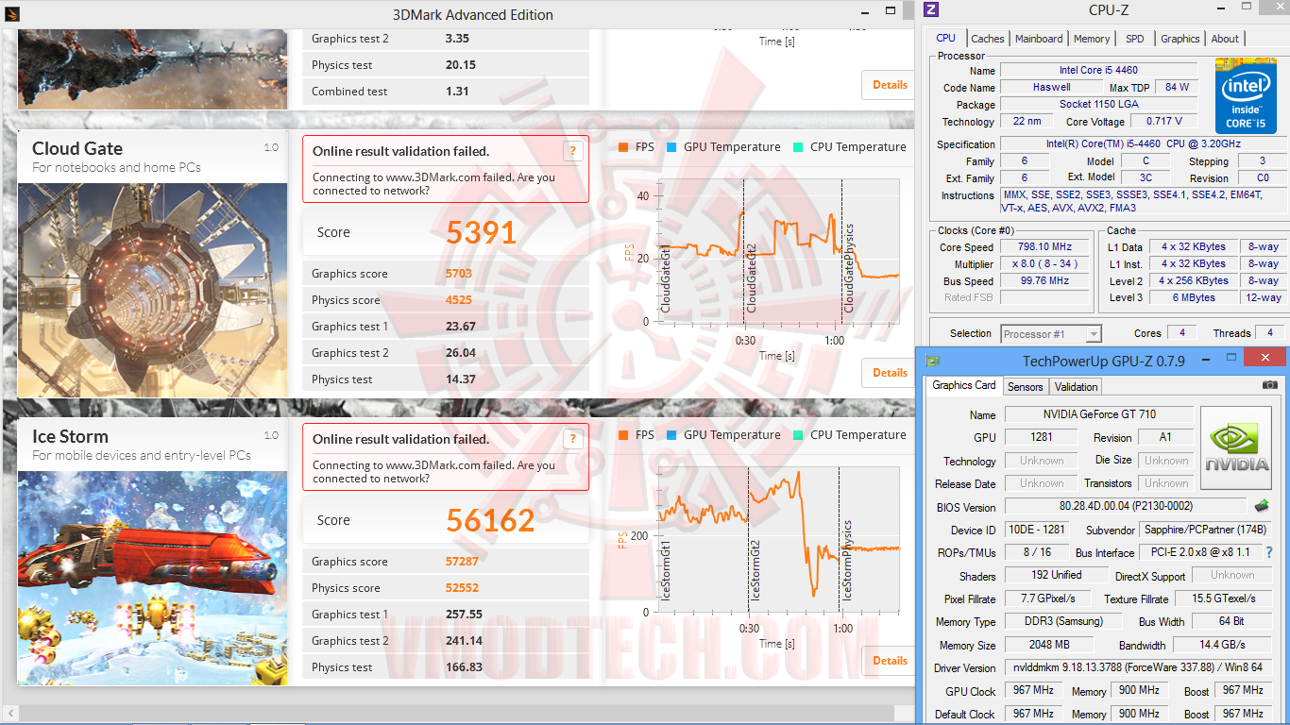
Task: Click the Code Name value "Haswell"
Action: (1051, 88)
